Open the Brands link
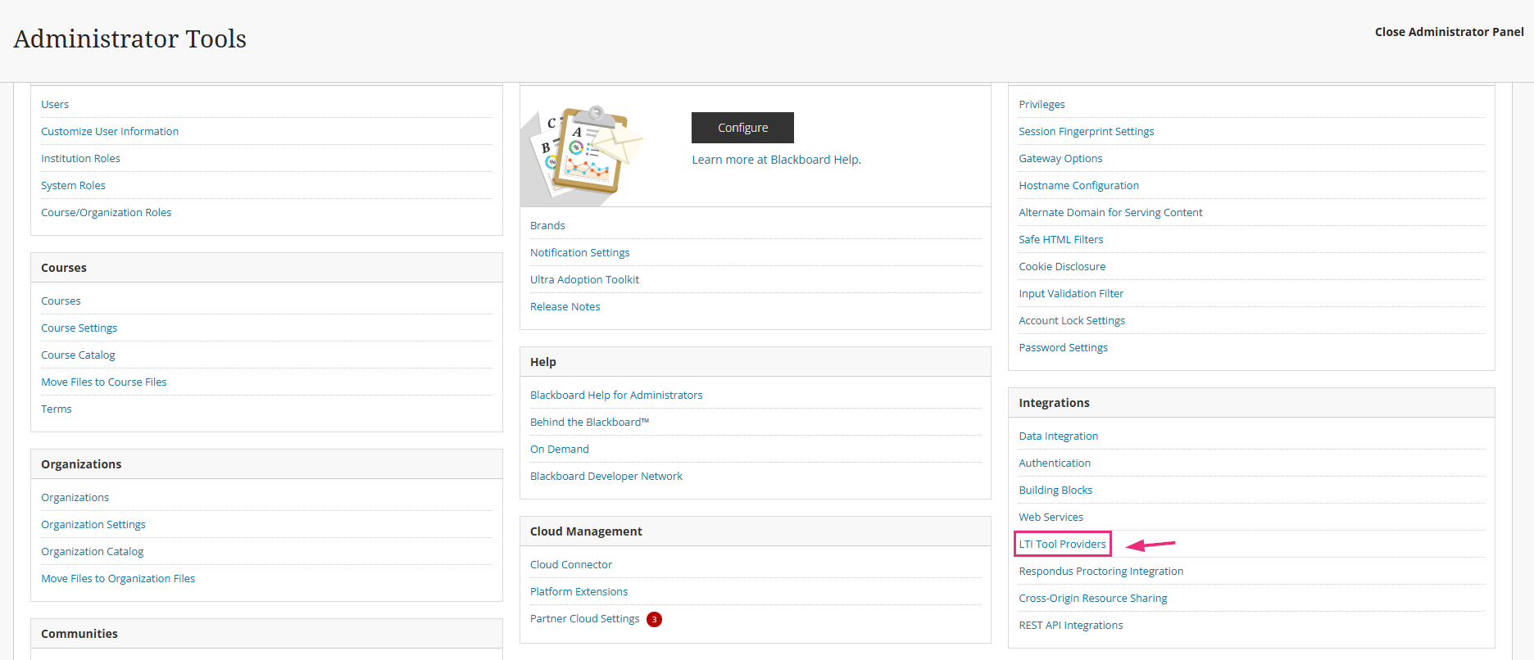Screen dimensions: 1534x660 [547, 226]
